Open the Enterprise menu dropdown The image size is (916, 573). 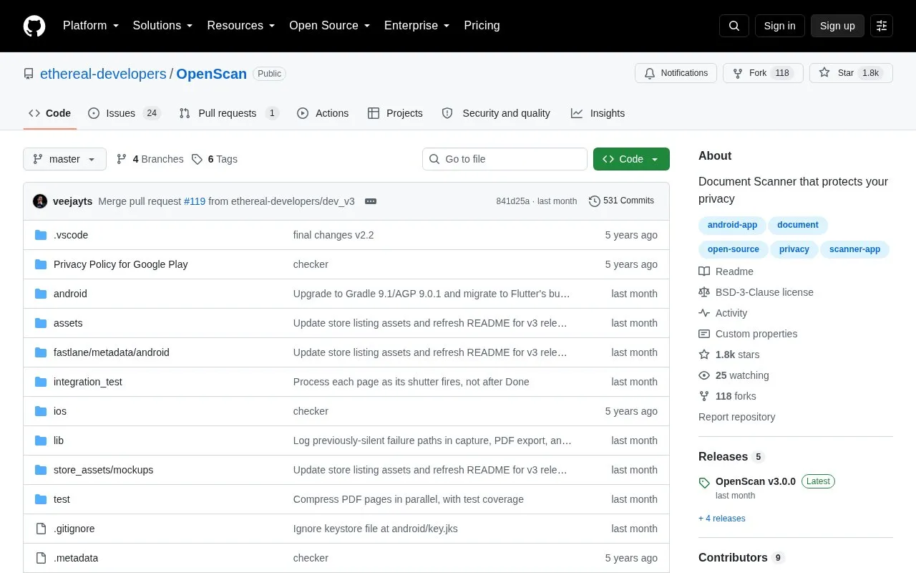click(x=417, y=26)
